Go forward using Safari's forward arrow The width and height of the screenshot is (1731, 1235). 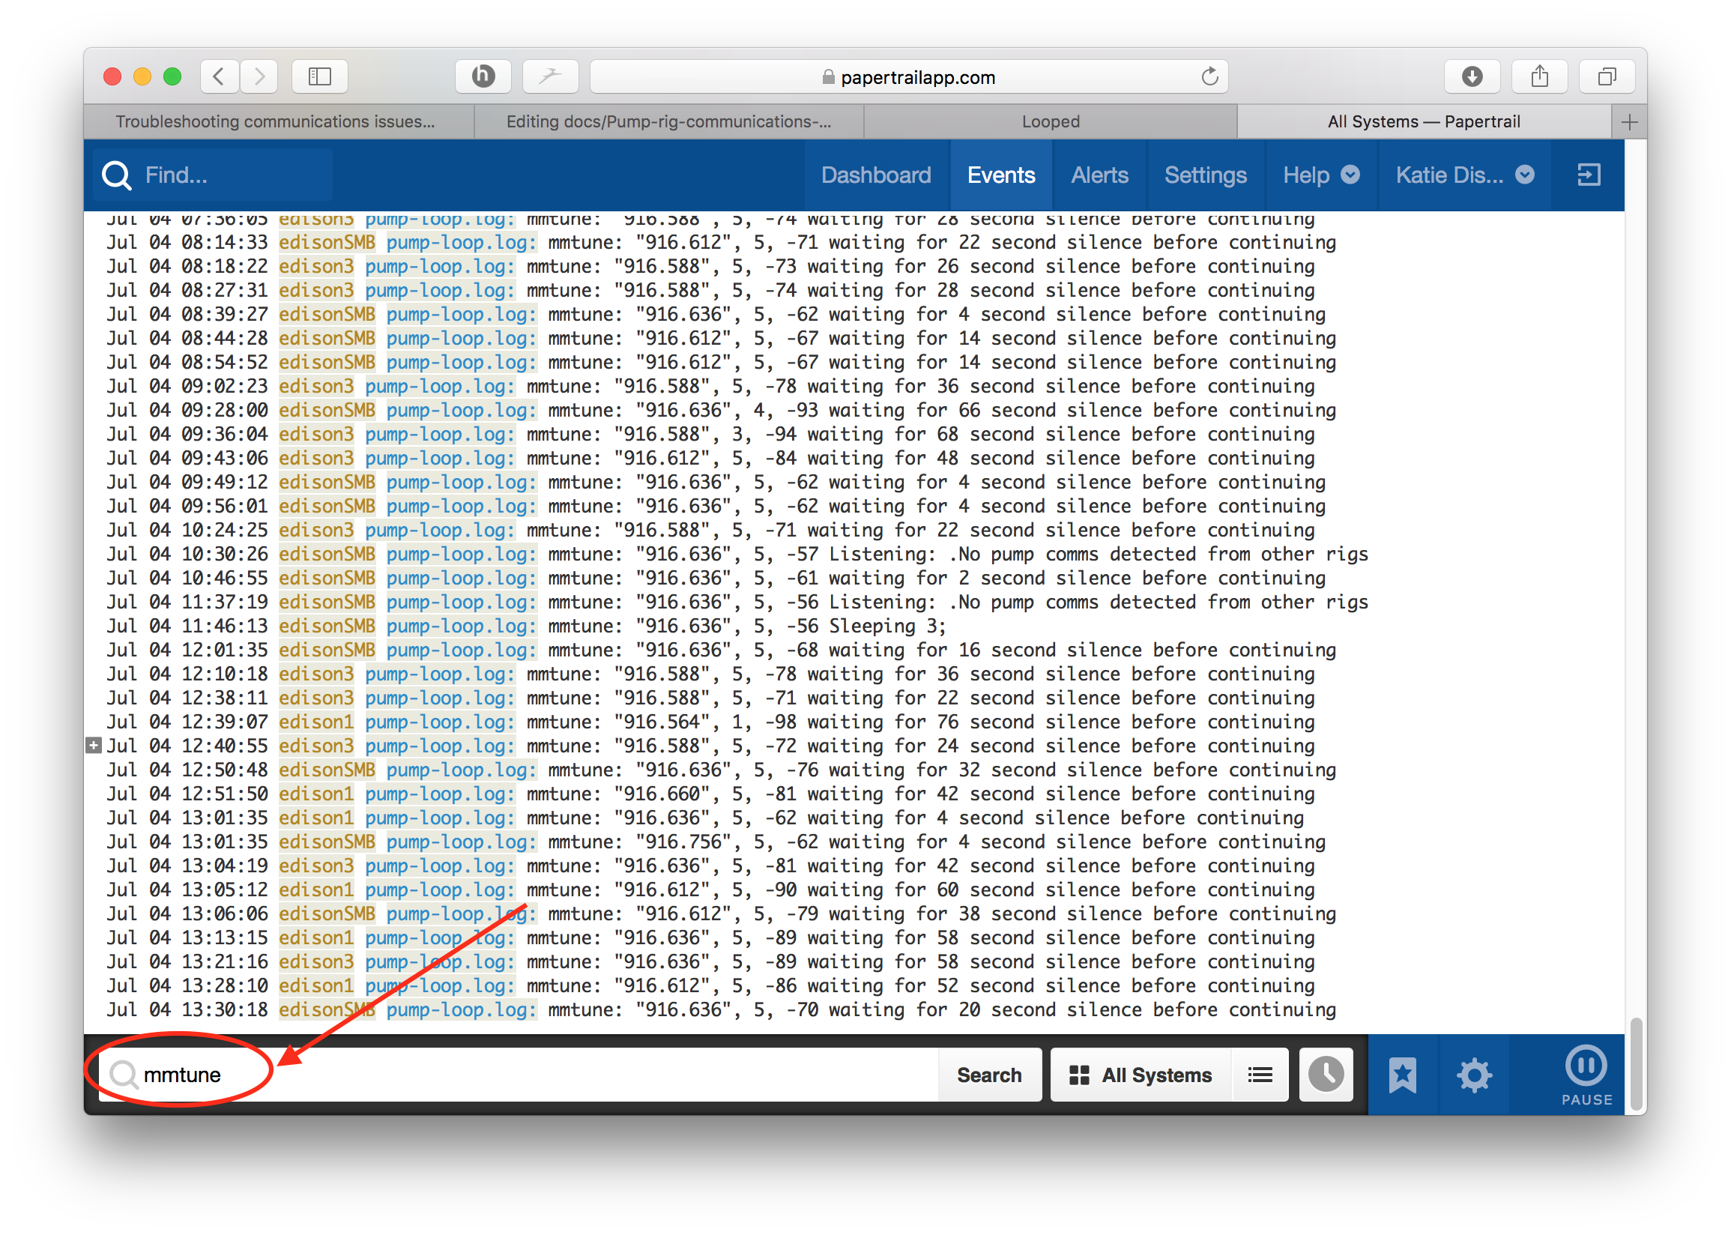point(259,76)
